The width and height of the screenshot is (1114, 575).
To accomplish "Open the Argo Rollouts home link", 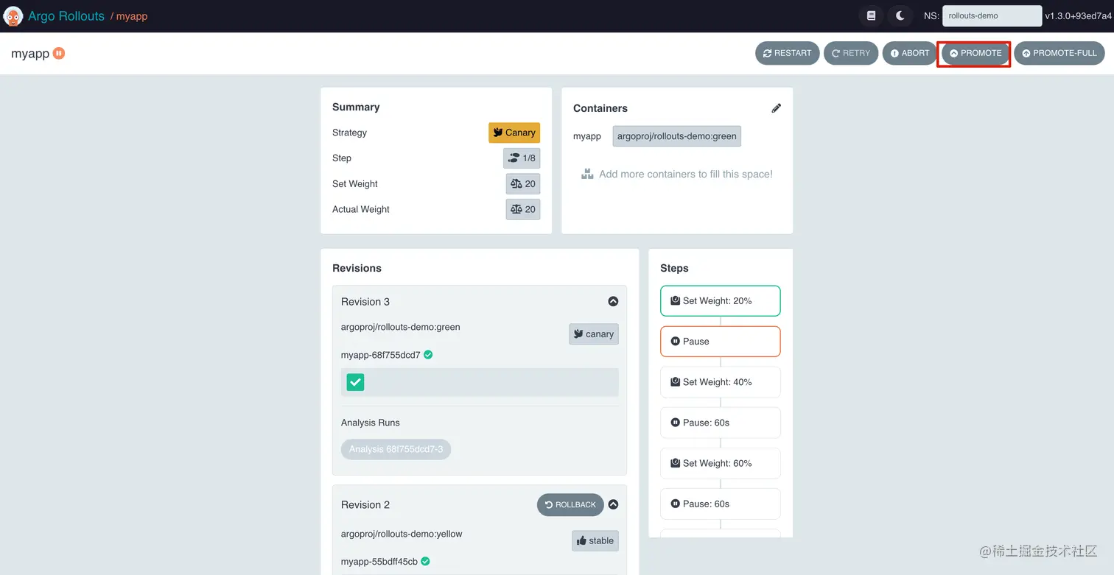I will click(x=66, y=15).
